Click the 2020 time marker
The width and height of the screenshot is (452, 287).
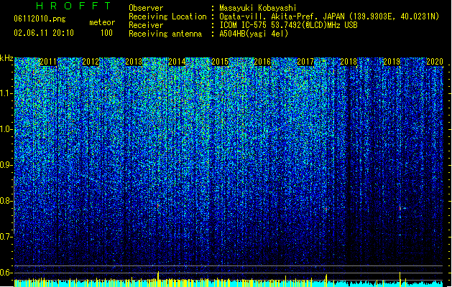[435, 62]
